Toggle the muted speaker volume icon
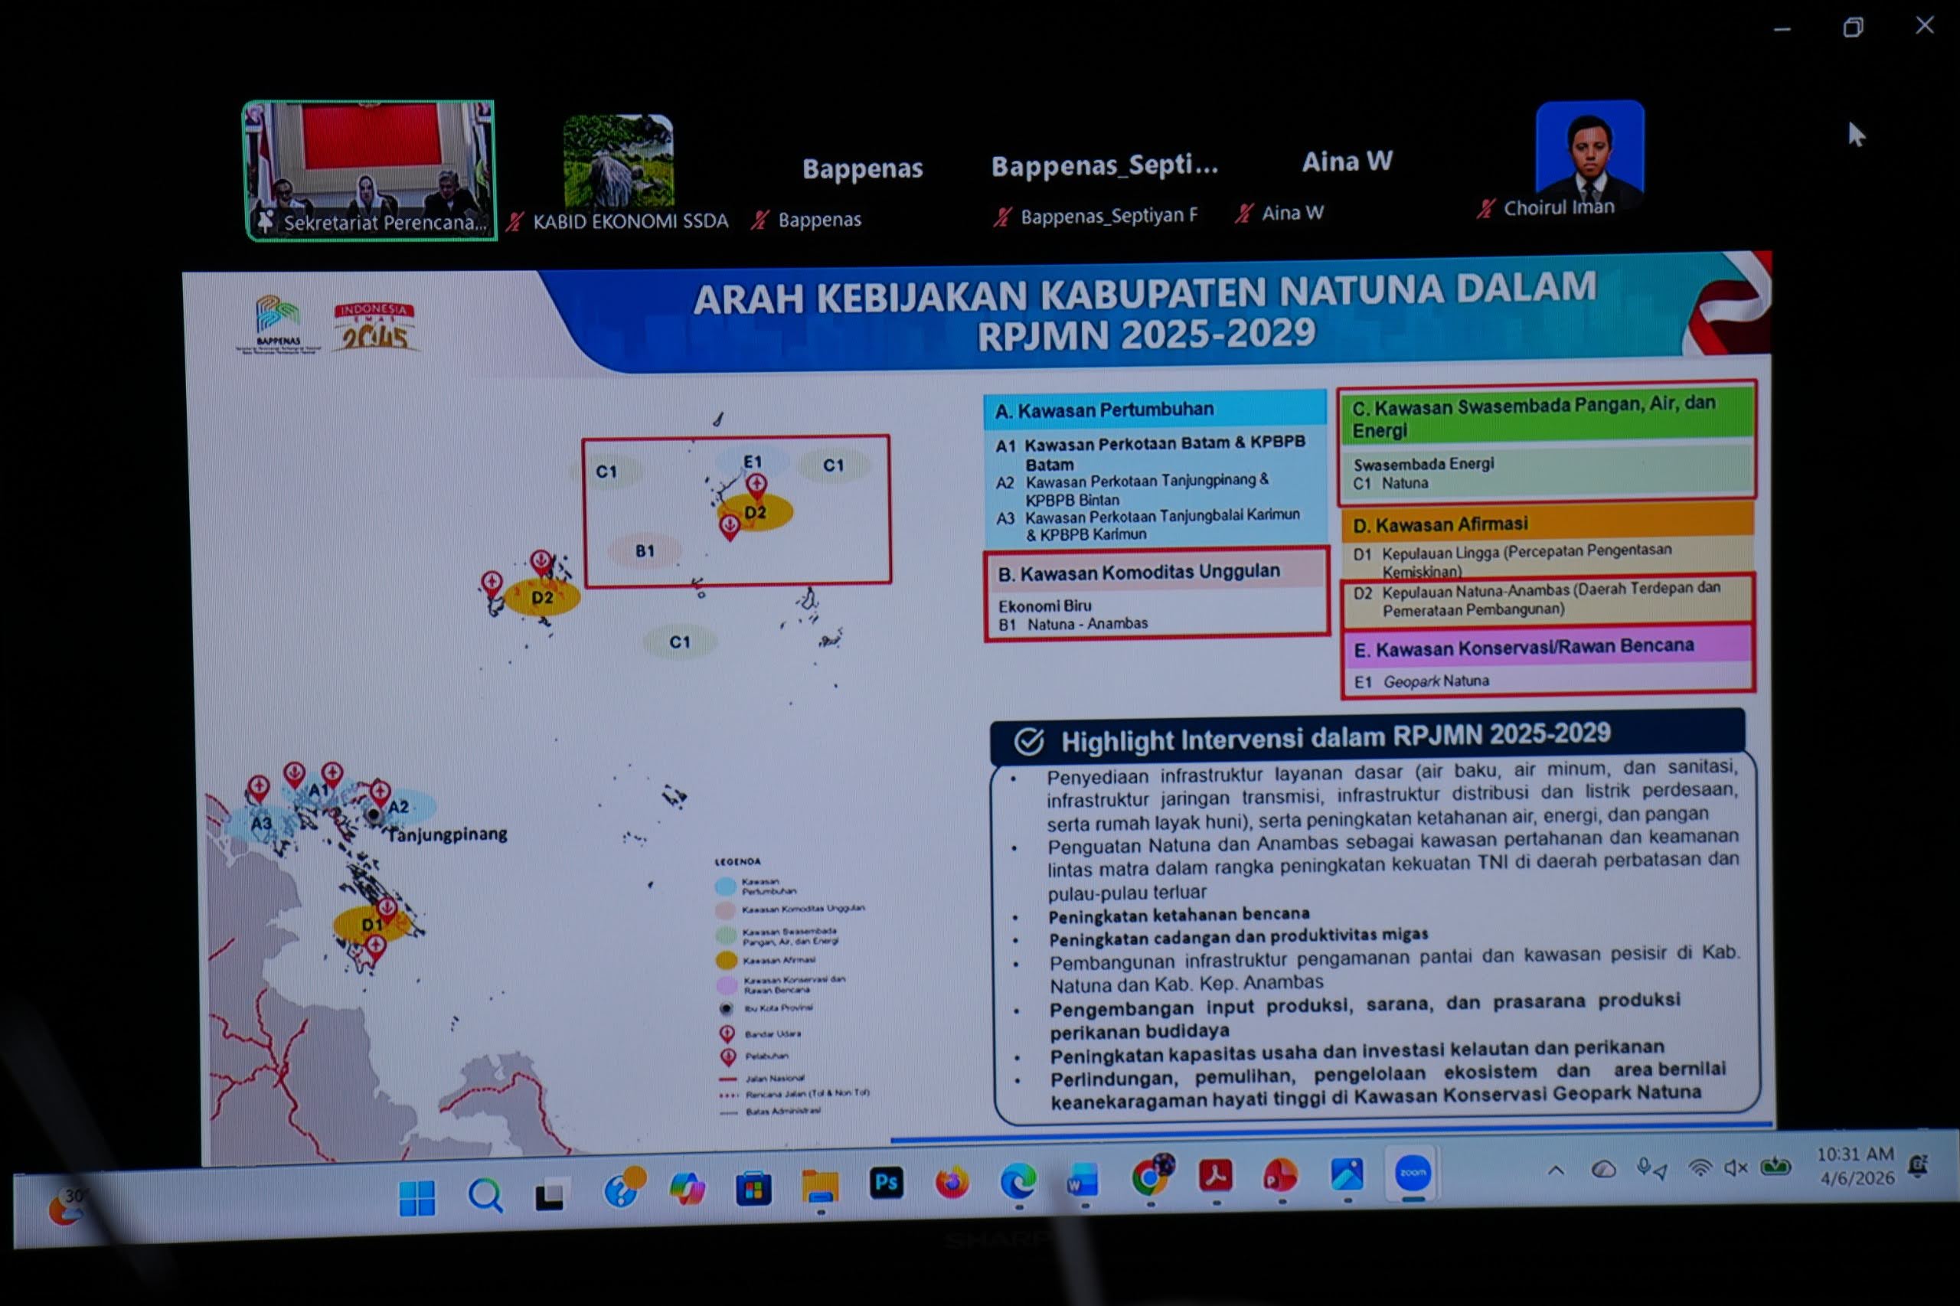Viewport: 1960px width, 1306px height. point(1736,1168)
